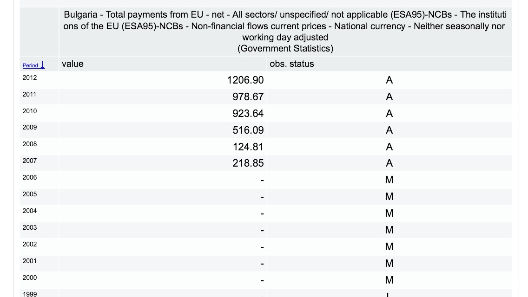Click the value 978.67 for 2011
This screenshot has height=297, width=528.
[248, 97]
